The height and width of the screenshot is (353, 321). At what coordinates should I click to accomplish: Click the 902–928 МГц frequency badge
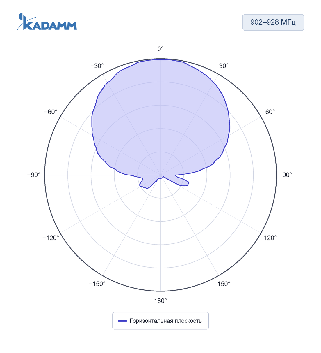pos(273,22)
